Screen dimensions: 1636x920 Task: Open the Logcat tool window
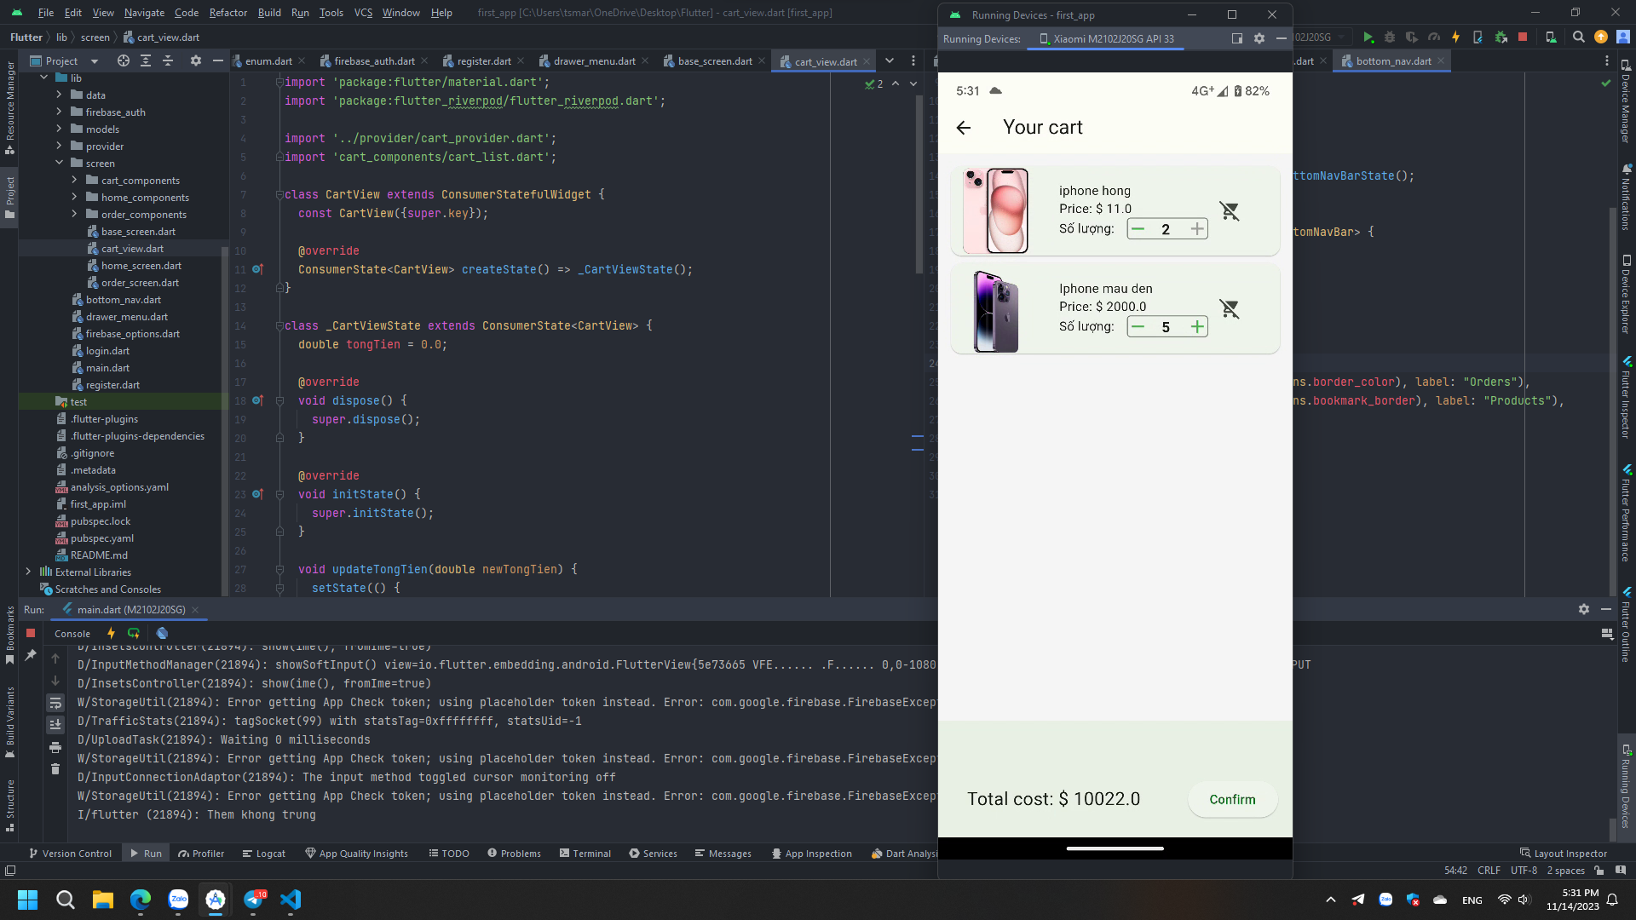point(263,854)
